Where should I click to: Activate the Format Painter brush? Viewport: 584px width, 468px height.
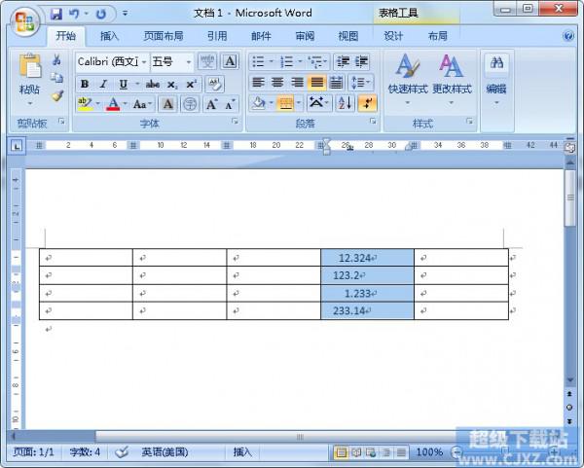pos(57,95)
